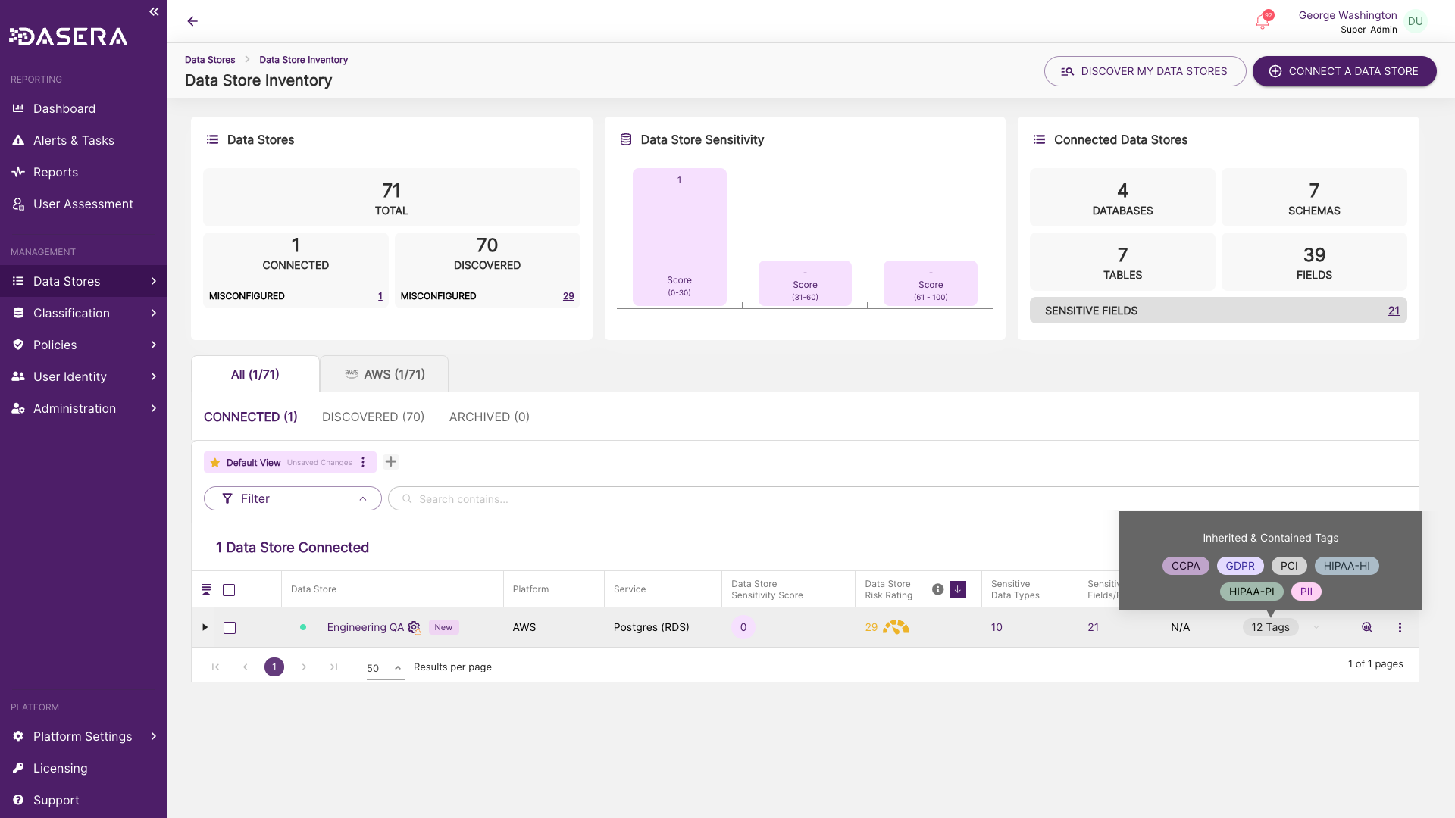Open Default View three-dot options
Image resolution: width=1455 pixels, height=818 pixels.
363,462
